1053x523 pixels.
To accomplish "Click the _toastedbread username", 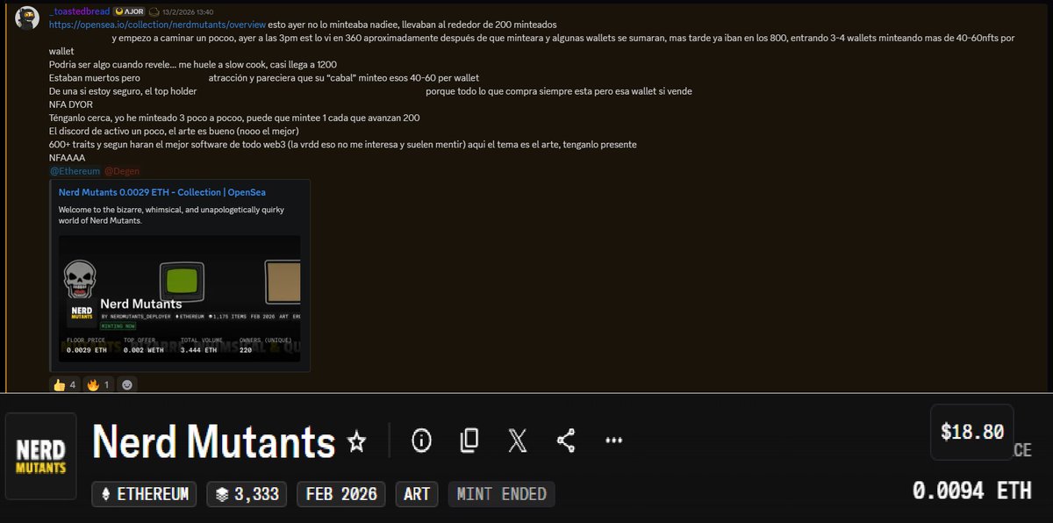I will pyautogui.click(x=78, y=11).
